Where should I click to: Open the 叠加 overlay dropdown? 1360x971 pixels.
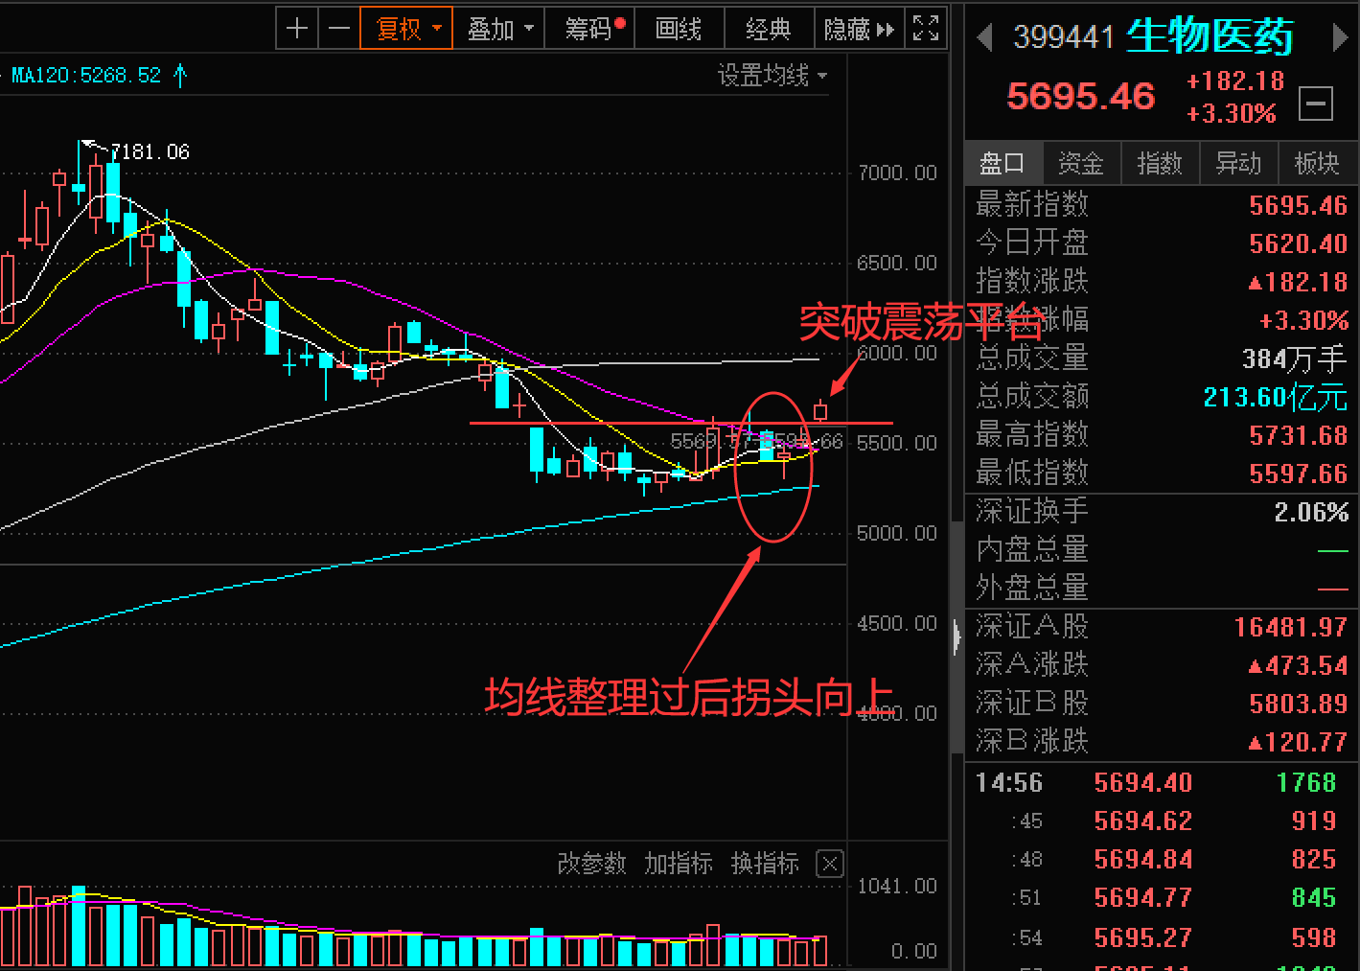point(499,29)
